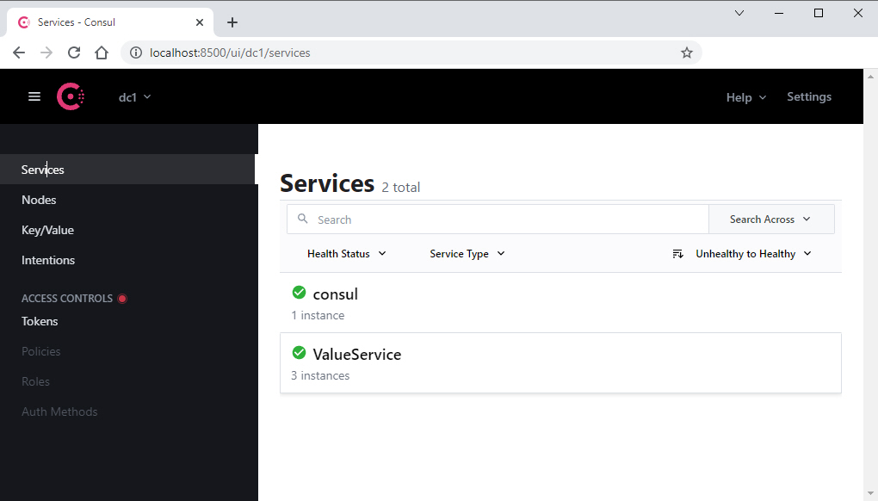Open the Search Across dropdown

771,220
